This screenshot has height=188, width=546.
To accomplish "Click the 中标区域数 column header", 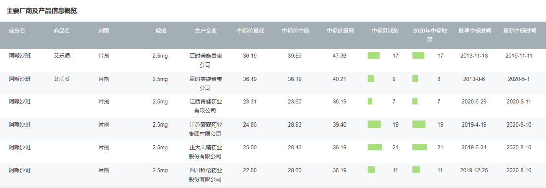I will click(385, 31).
